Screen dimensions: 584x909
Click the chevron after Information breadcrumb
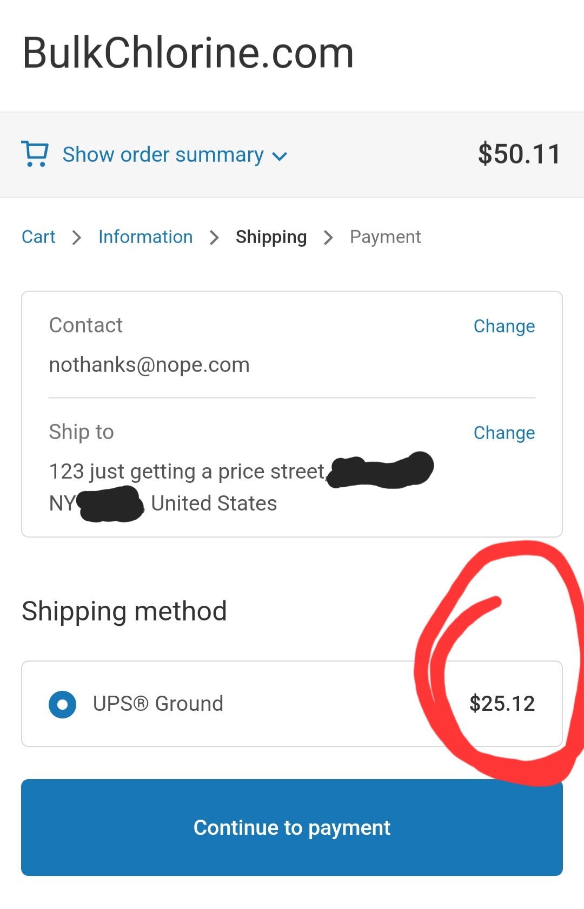(214, 237)
